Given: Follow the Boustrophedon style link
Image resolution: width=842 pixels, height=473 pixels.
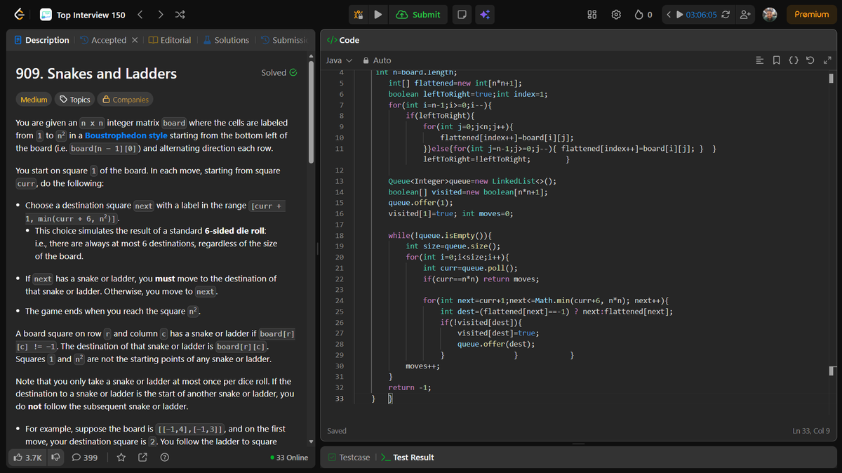Looking at the screenshot, I should tap(126, 135).
